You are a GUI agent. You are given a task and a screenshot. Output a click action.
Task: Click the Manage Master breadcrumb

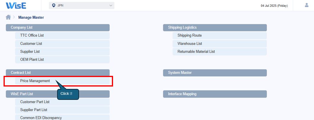click(x=31, y=17)
